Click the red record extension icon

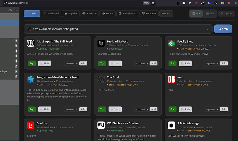[229, 3]
